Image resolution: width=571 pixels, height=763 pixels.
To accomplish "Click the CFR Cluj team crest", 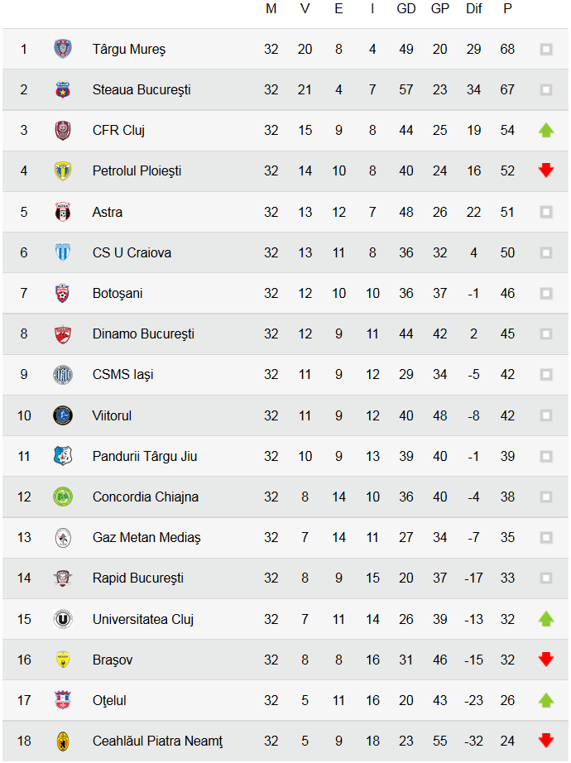I will [63, 130].
